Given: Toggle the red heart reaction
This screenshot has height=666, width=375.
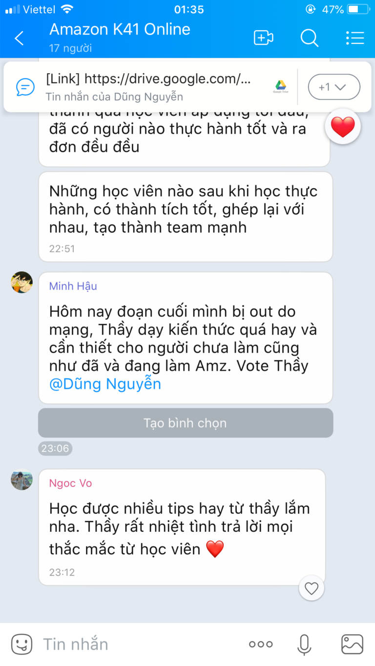Looking at the screenshot, I should (x=343, y=127).
